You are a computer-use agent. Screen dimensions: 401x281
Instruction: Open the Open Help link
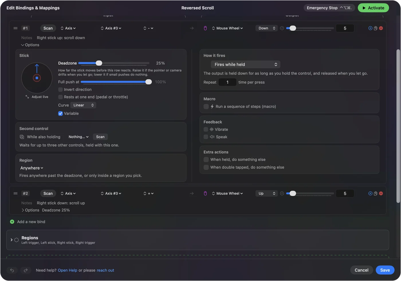67,270
